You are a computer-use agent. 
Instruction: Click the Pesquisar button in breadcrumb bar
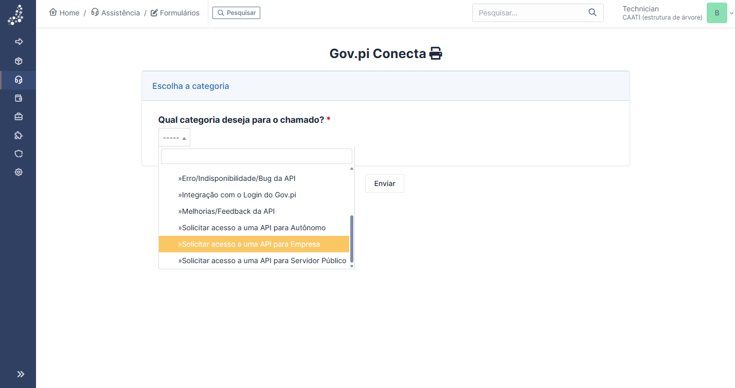coord(236,13)
